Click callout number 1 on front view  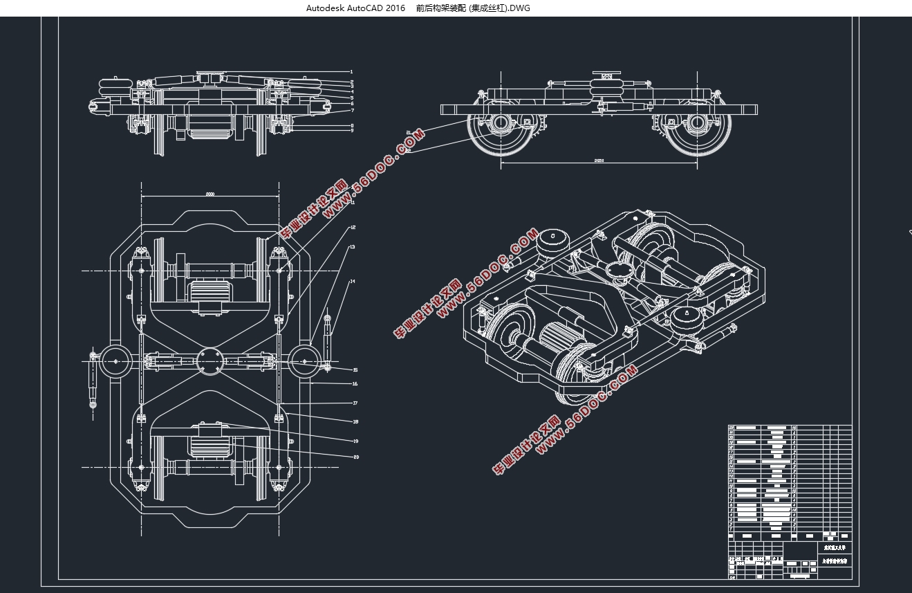351,72
